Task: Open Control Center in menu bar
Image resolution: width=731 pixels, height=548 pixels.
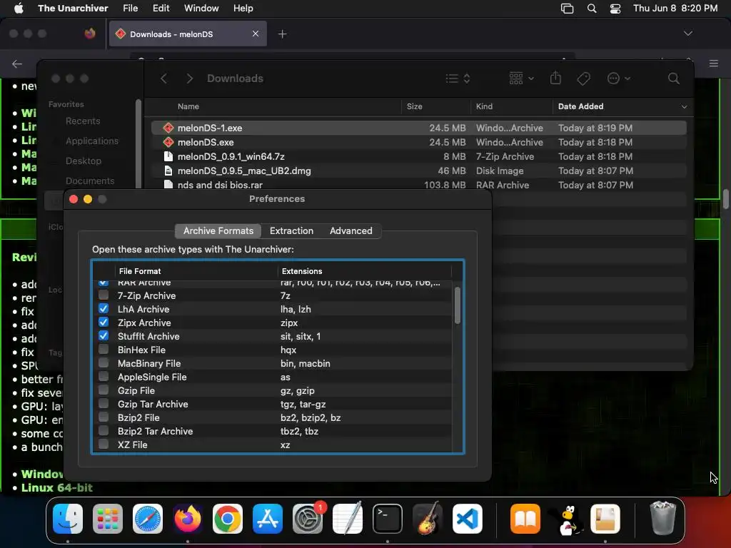Action: [615, 9]
